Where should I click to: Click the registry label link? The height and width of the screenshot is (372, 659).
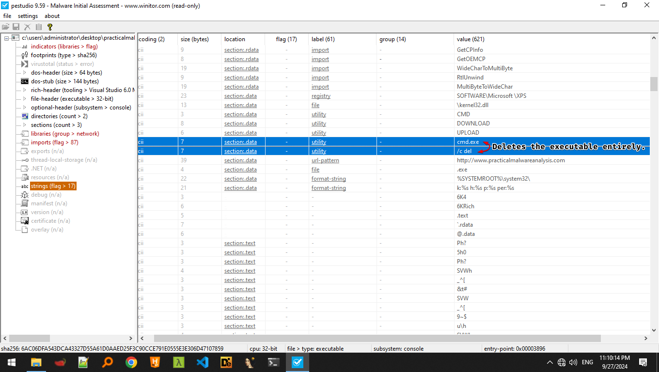321,96
